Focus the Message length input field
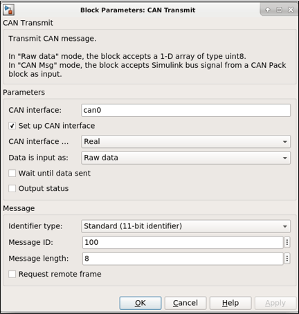This screenshot has height=314, width=299. (x=183, y=259)
